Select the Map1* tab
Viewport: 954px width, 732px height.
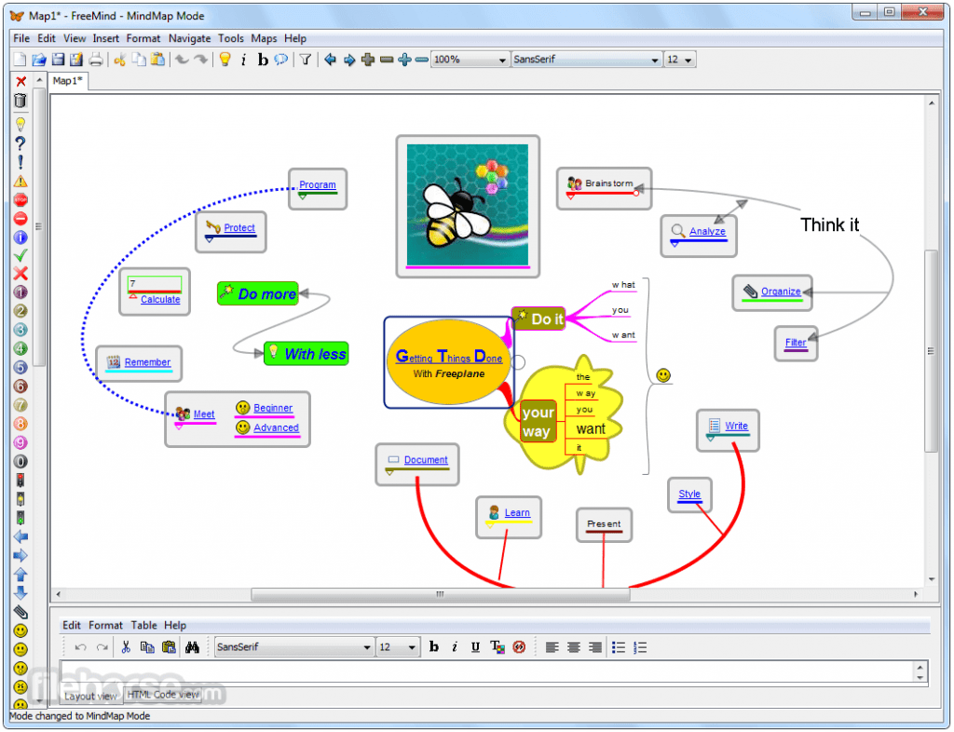tap(67, 81)
